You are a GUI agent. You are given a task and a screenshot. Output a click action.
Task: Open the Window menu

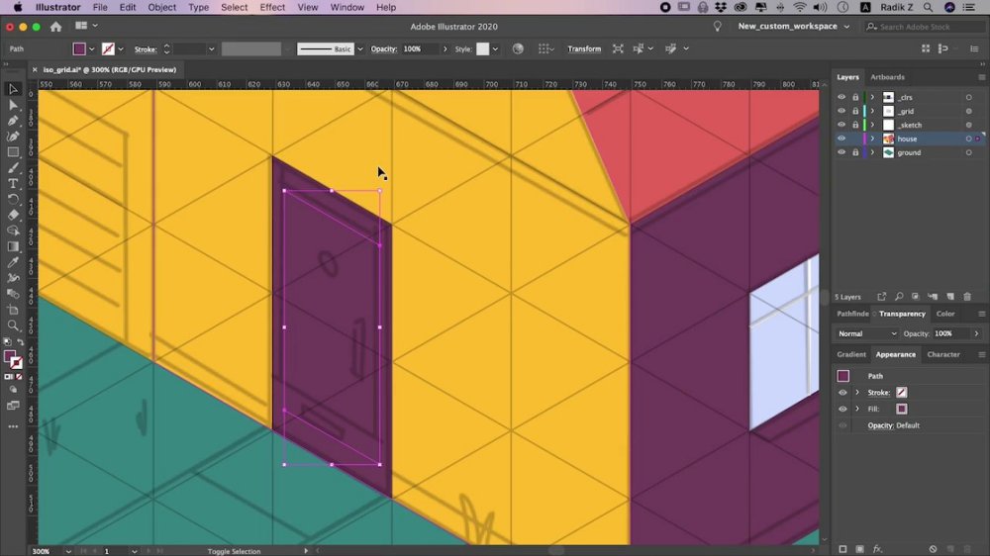[x=346, y=8]
